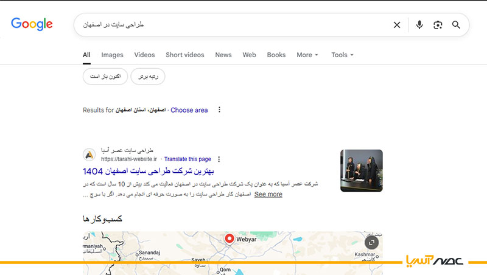The image size is (487, 275).
Task: Expand snippet with See more
Action: (x=268, y=194)
